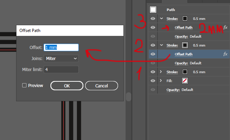
Task: Click the 0.5 mm weight of the topmost Stroke
Action: point(199,19)
